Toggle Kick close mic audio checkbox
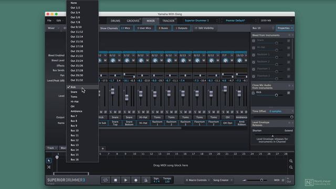Image resolution: width=336 pixels, height=189 pixels. [x=289, y=93]
